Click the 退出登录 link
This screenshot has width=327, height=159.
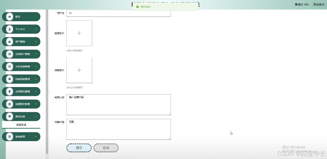click(x=319, y=4)
